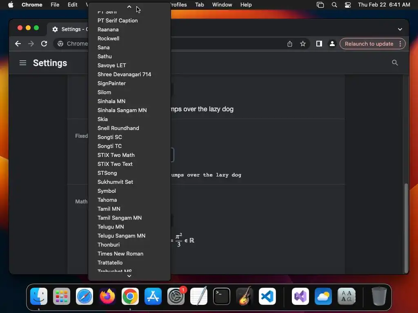Select Sinhala Sangam MN font

(129, 110)
